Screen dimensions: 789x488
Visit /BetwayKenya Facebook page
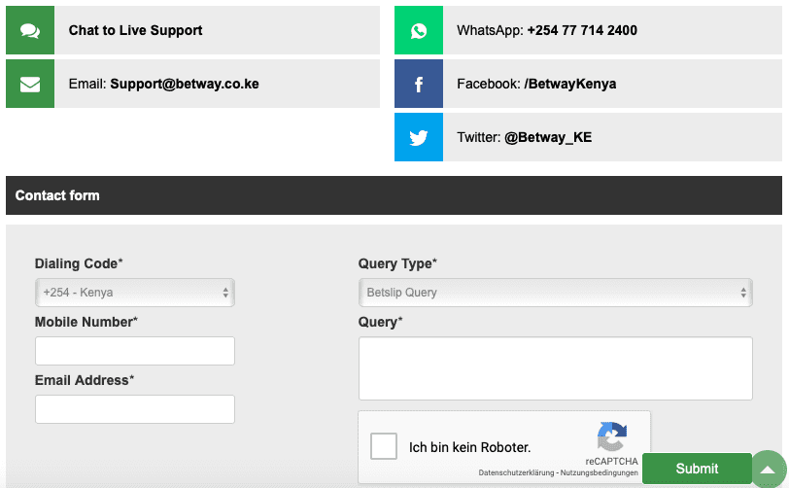tap(570, 85)
